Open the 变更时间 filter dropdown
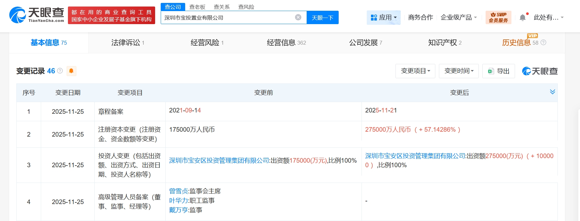The width and height of the screenshot is (580, 221). point(459,71)
